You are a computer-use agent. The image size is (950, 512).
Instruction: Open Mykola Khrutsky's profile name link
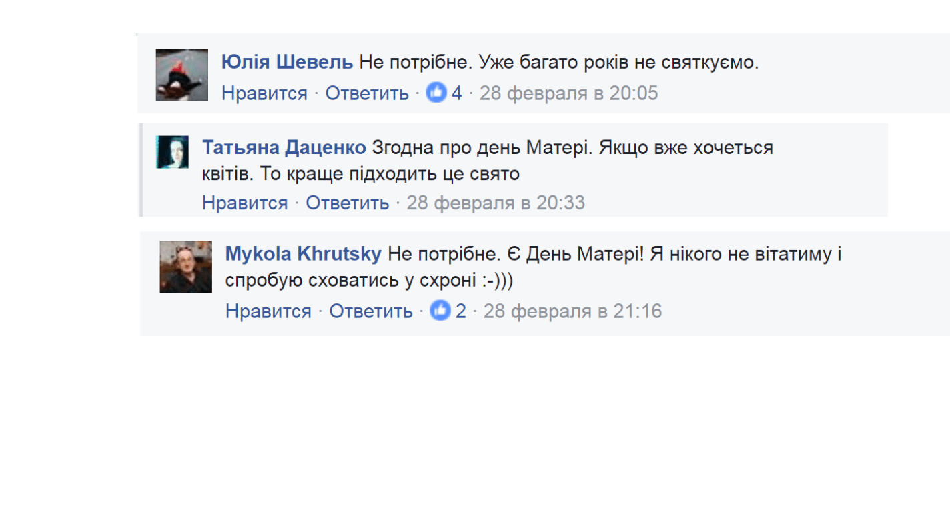(304, 254)
